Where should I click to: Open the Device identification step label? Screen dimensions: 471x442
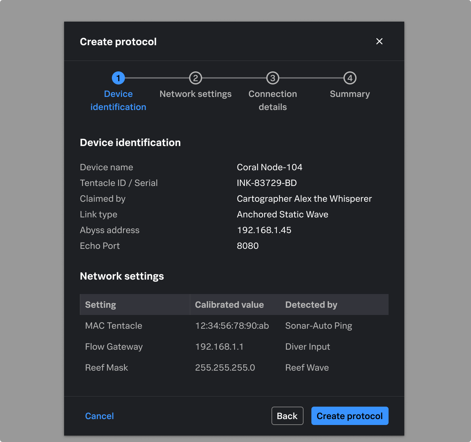point(118,101)
